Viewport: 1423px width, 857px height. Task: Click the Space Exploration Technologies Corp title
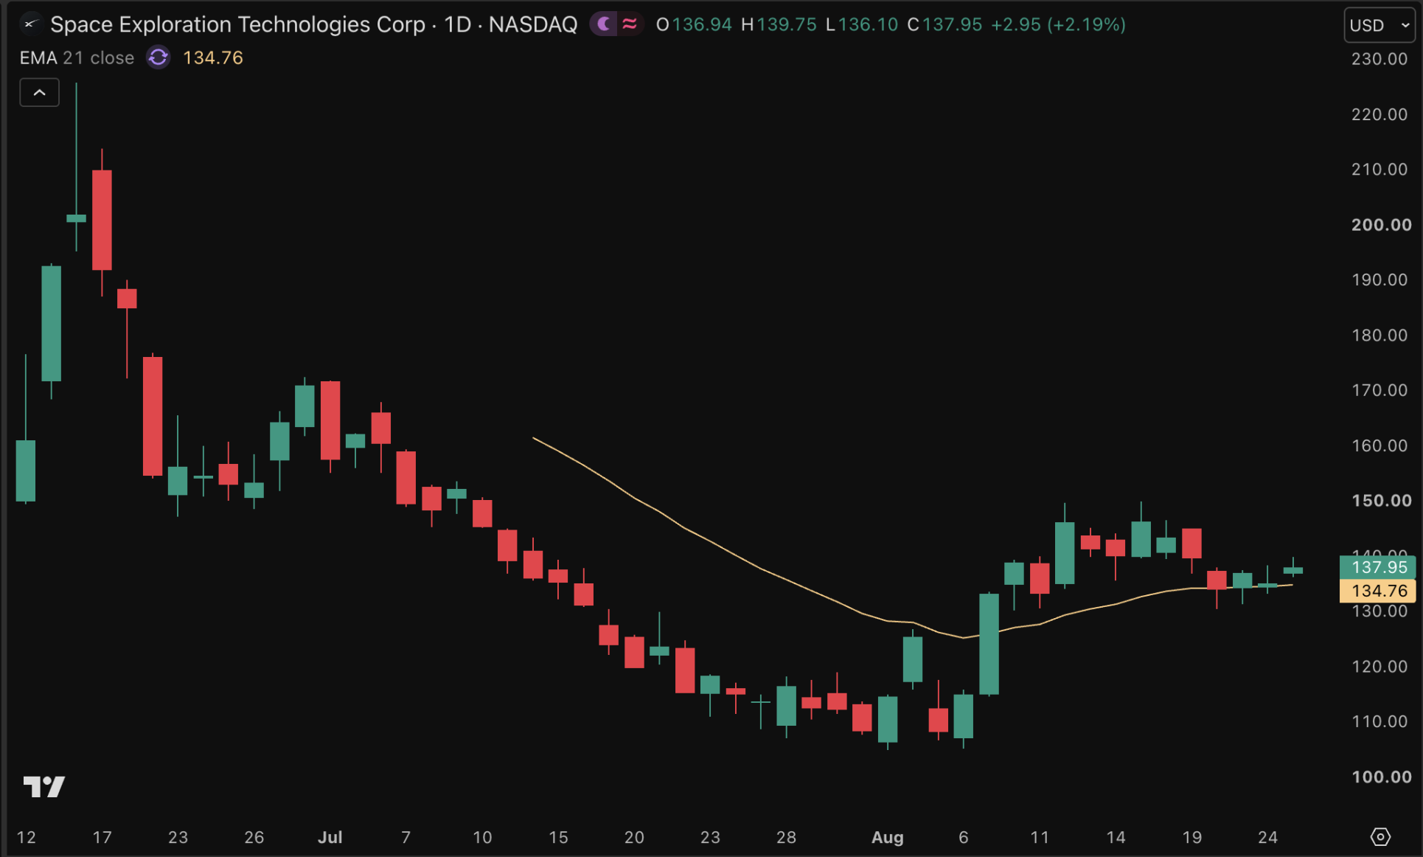click(x=237, y=24)
